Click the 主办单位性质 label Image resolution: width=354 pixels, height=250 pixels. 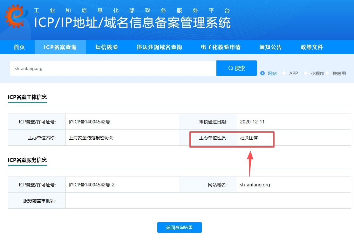213,138
